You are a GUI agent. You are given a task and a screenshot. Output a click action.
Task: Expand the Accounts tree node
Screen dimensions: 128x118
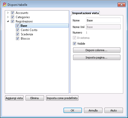coord(8,13)
